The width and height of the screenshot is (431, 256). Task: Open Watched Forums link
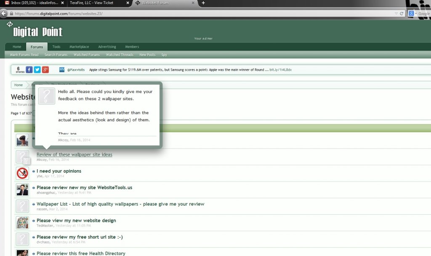click(x=87, y=55)
